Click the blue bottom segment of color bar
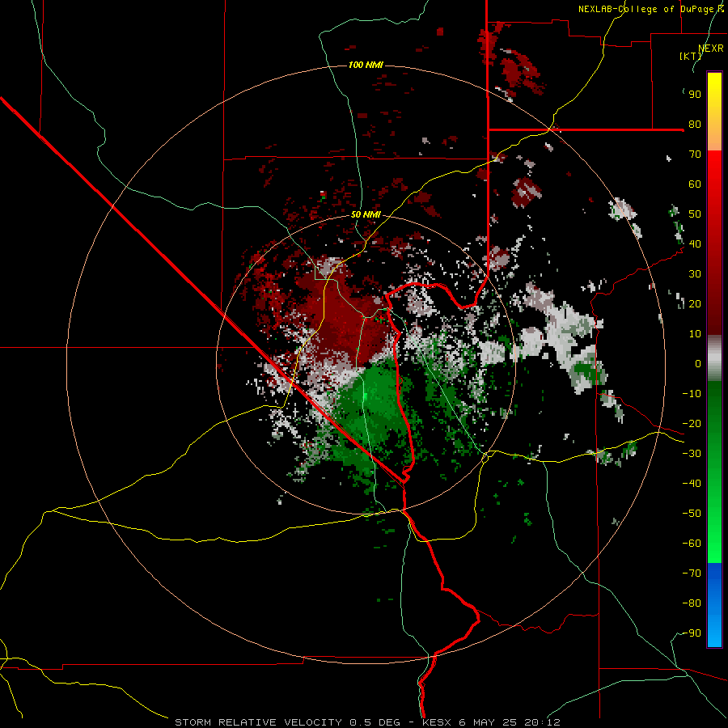The image size is (728, 728). (714, 605)
